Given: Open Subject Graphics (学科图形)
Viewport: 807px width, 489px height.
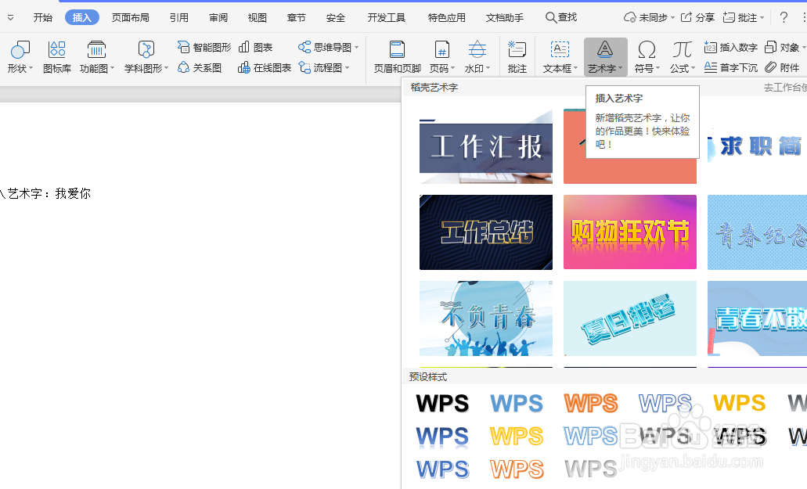Looking at the screenshot, I should pos(146,56).
